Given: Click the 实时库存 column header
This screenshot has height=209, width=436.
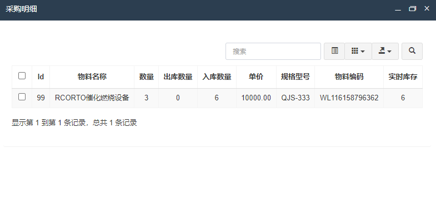Looking at the screenshot, I should [x=403, y=77].
